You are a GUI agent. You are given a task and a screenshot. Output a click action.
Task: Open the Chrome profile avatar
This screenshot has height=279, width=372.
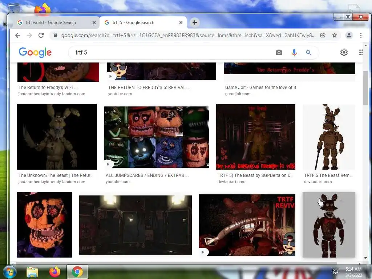point(349,35)
